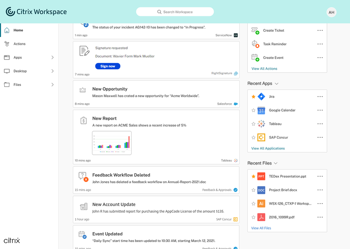Screen dimensions: 350x249
Task: Launch SAP Concur from its icon
Action: point(261,137)
